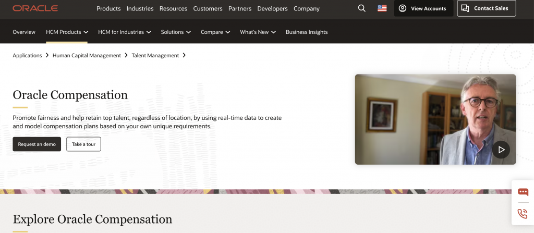The height and width of the screenshot is (233, 534).
Task: Open the Customers menu
Action: click(208, 9)
